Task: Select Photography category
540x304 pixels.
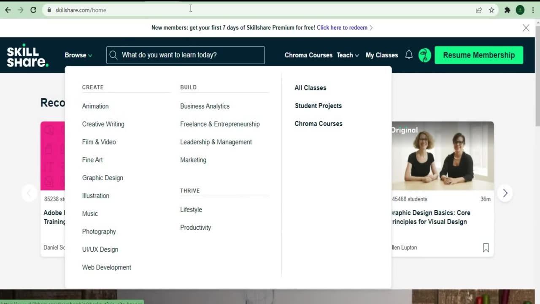Action: tap(99, 231)
